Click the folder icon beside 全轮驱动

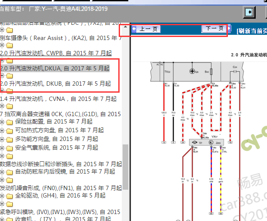pyautogui.click(x=10, y=196)
